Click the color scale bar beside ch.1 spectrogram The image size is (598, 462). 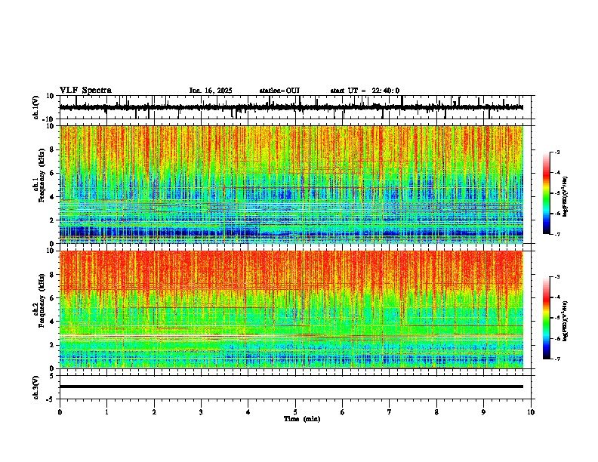(547, 193)
